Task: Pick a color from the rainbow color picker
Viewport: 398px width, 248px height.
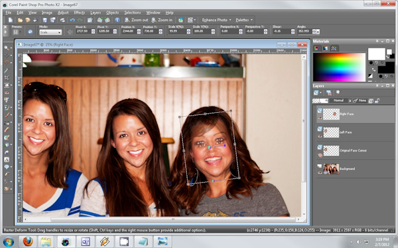Action: (x=339, y=67)
